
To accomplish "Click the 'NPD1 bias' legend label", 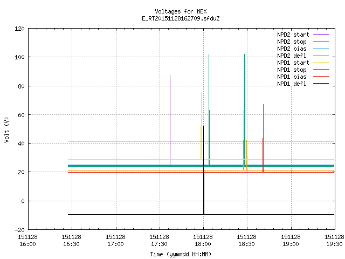I will pos(292,77).
